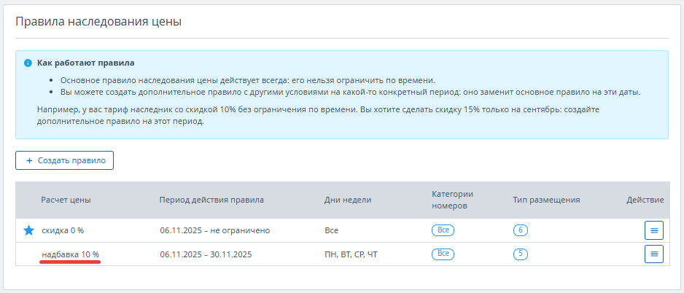Click the accommodation type badge '6'
This screenshot has height=293, width=684.
(x=521, y=230)
